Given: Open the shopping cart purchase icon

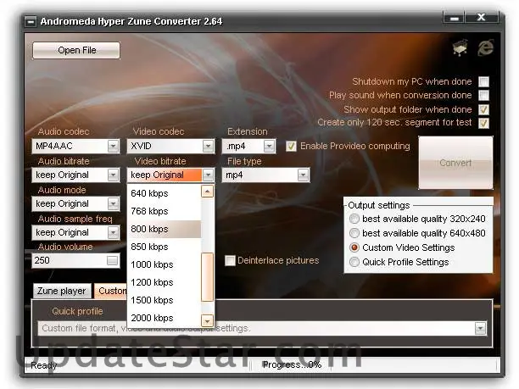Looking at the screenshot, I should [x=460, y=48].
